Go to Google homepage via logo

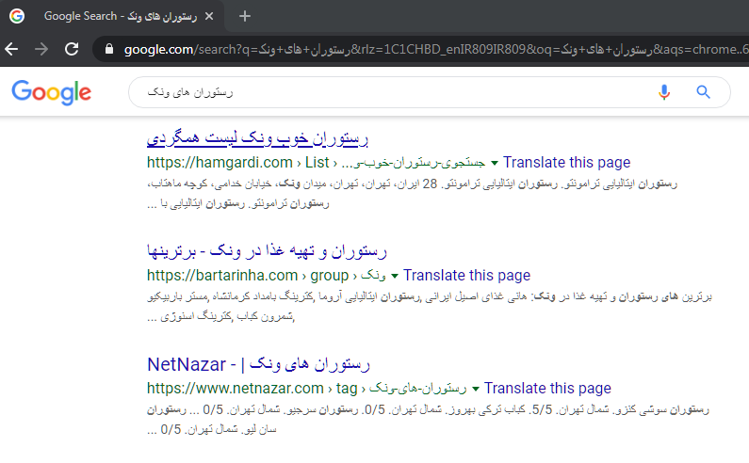click(52, 92)
